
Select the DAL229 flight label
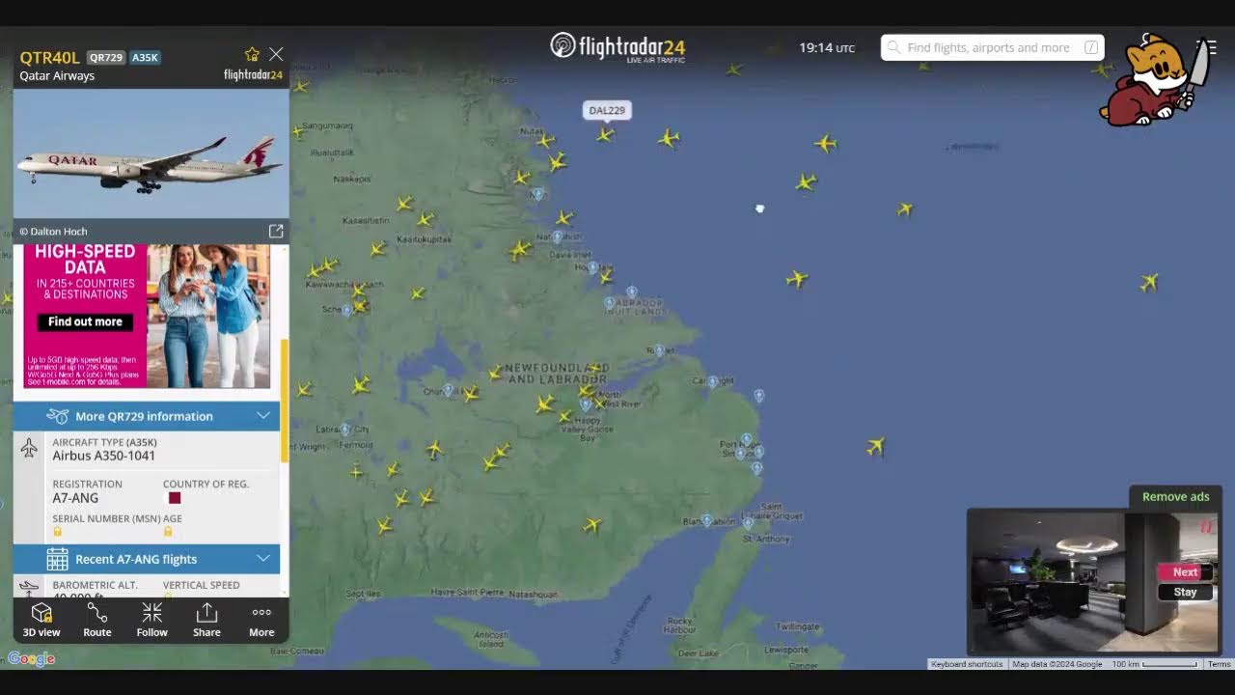click(x=607, y=110)
